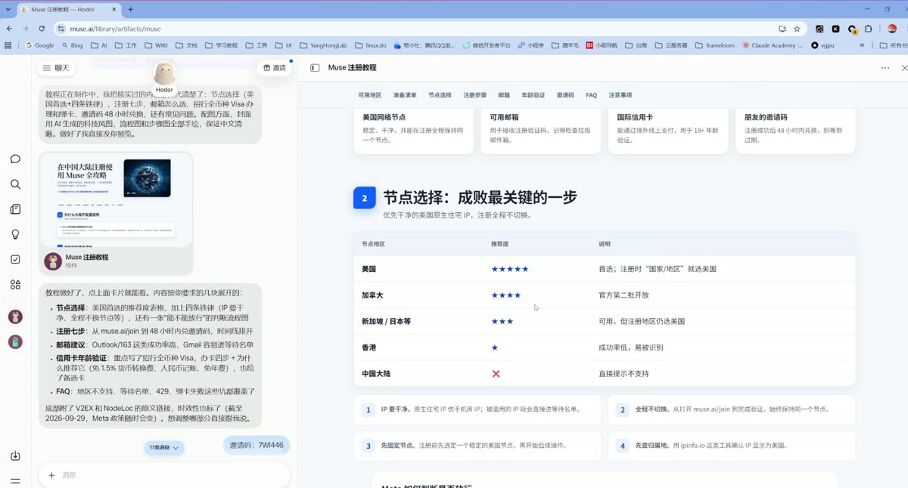Click the black K extension icon
The width and height of the screenshot is (908, 488).
(x=835, y=29)
